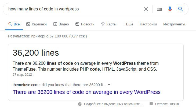Image resolution: width=196 pixels, height=107 pixels.
Task: Open Подробнее о выделенных описаниях link
Action: pos(113,104)
